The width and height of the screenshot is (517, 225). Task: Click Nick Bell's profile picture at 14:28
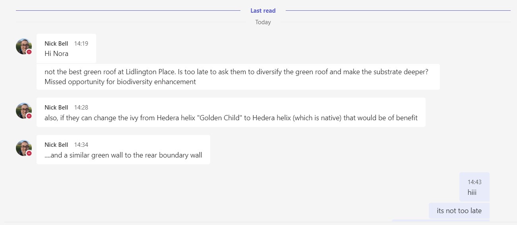coord(24,111)
